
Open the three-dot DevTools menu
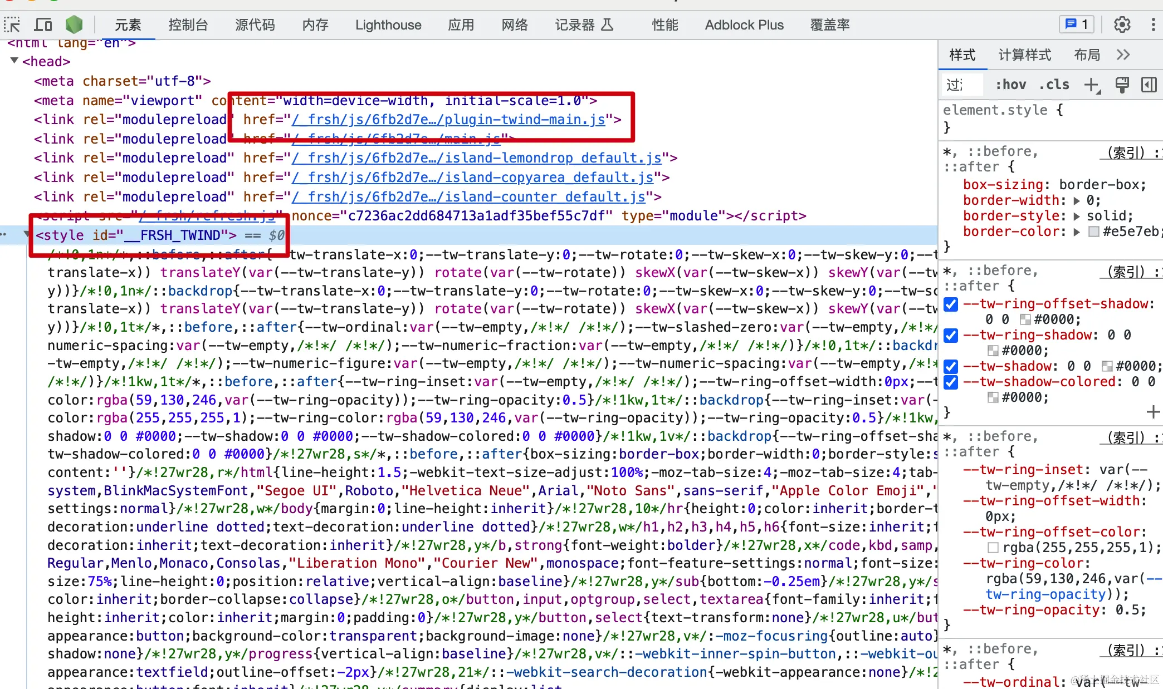click(x=1152, y=25)
